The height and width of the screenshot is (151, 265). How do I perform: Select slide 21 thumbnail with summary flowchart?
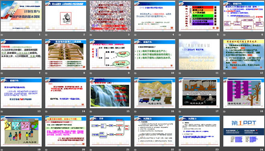click(x=110, y=131)
